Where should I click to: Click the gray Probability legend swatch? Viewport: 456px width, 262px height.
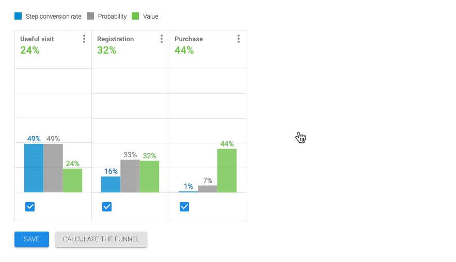coord(90,16)
